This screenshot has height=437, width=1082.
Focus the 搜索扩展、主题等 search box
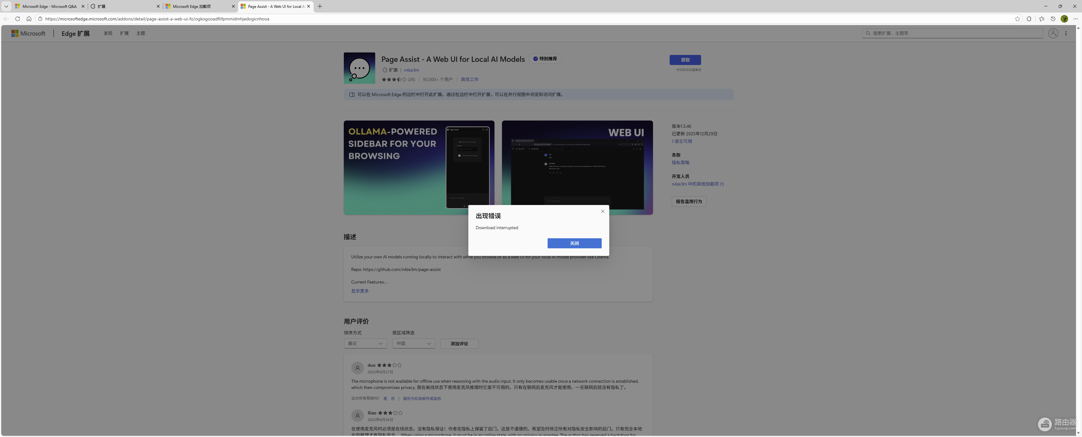952,33
